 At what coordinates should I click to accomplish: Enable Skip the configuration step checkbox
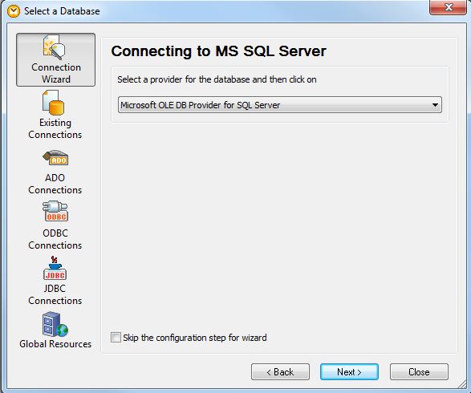click(116, 338)
